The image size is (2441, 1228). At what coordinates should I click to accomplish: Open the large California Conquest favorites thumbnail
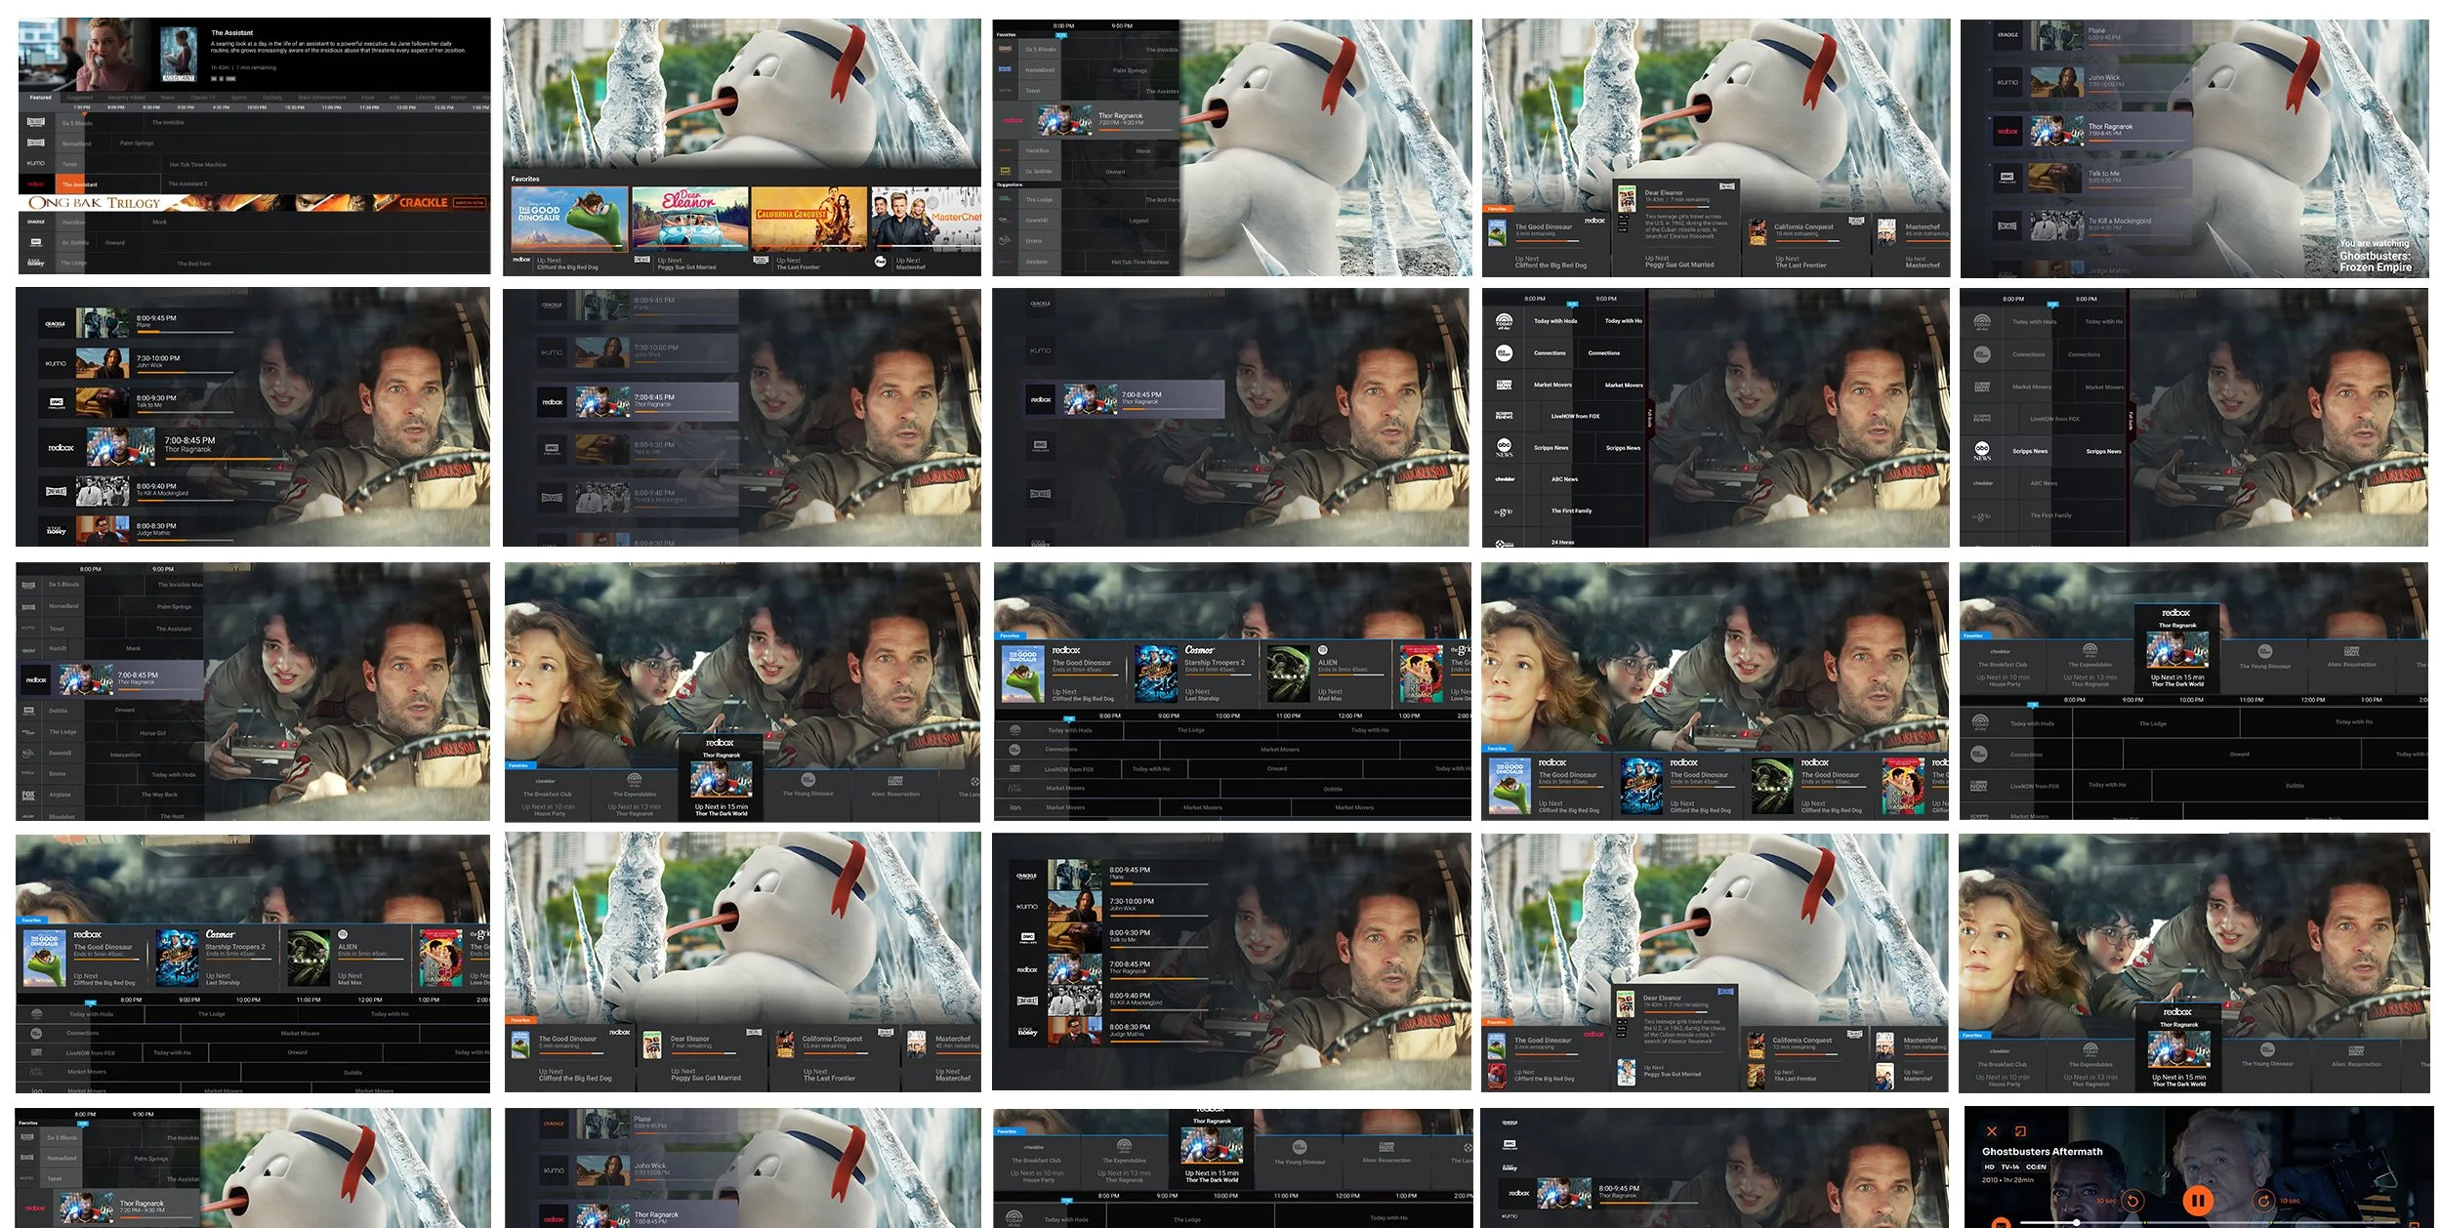[808, 219]
